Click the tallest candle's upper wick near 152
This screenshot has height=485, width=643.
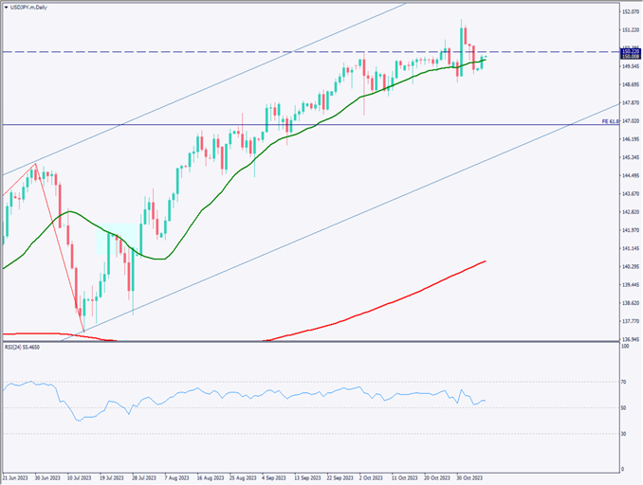[462, 21]
